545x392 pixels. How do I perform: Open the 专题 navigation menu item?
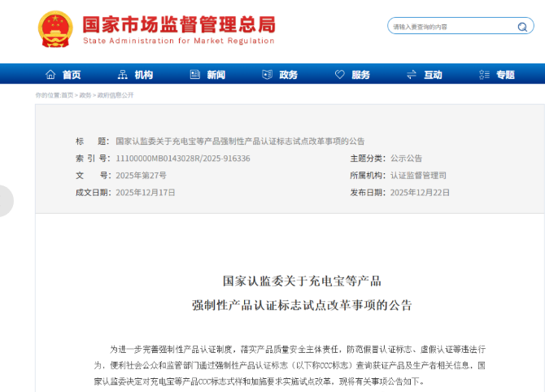(505, 75)
